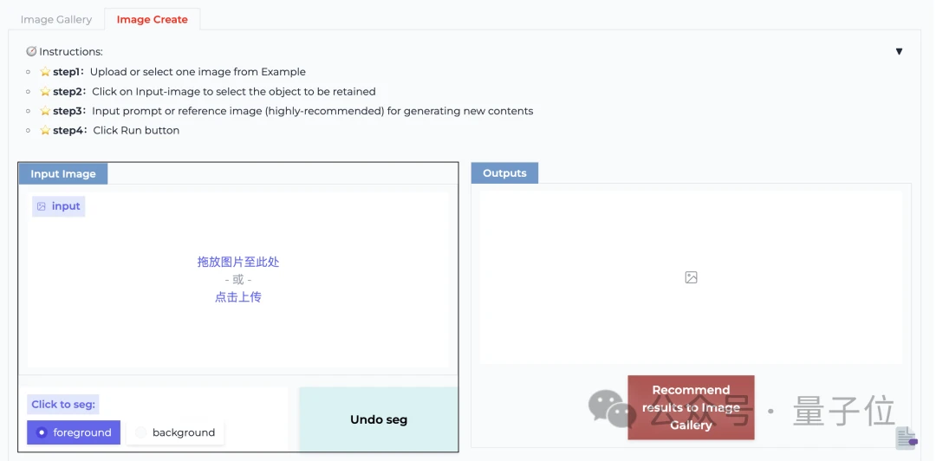Click Recommend results to Image Gallery button

tap(691, 407)
